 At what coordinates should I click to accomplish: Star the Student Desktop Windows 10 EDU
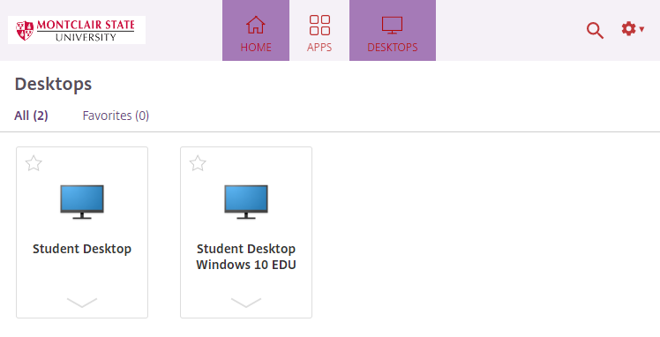[x=198, y=163]
